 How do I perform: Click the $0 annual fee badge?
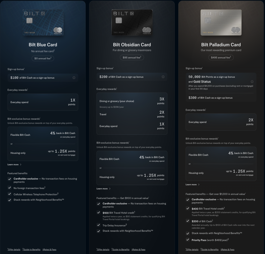(43, 59)
